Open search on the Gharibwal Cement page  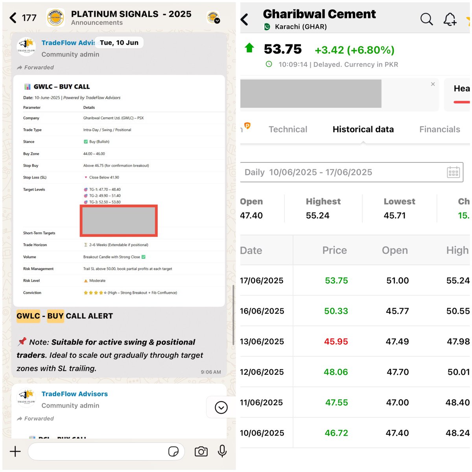coord(426,19)
